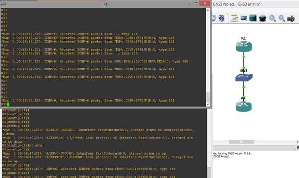Click the 'Running GNS3 version 0.8.6' console text
Viewport: 299px width, 178px height.
tap(234, 153)
